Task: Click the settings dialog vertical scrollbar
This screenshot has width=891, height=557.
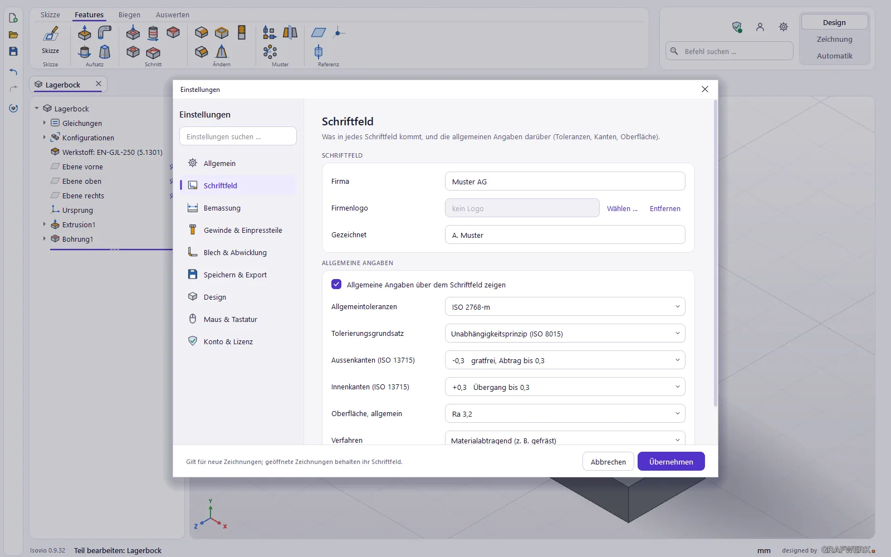Action: coord(715,253)
